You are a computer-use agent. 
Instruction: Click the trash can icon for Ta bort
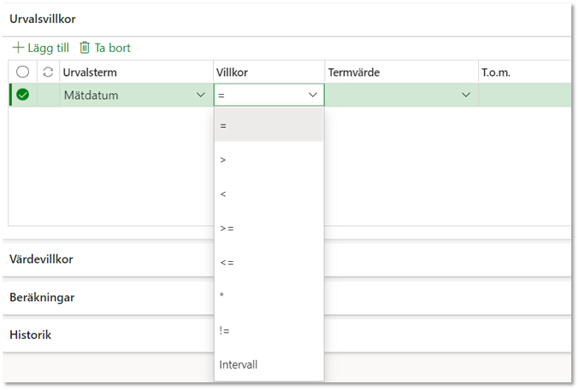85,48
